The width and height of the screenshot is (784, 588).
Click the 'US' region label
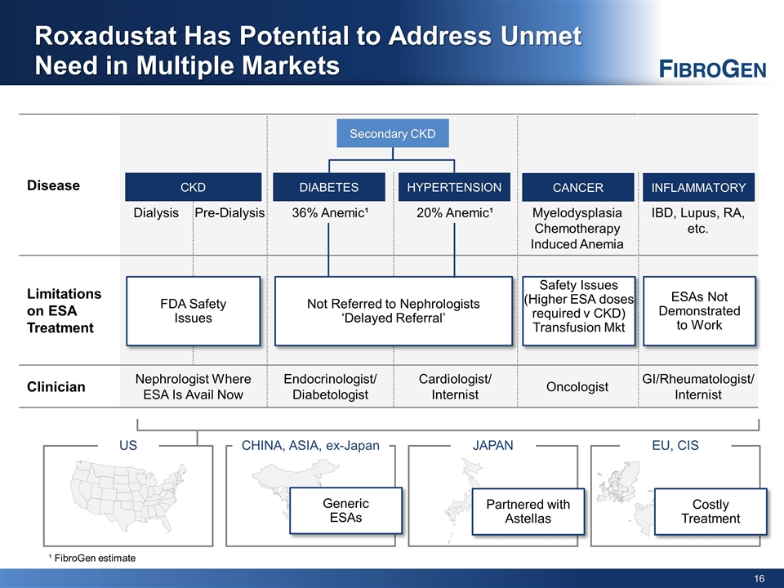coord(128,446)
